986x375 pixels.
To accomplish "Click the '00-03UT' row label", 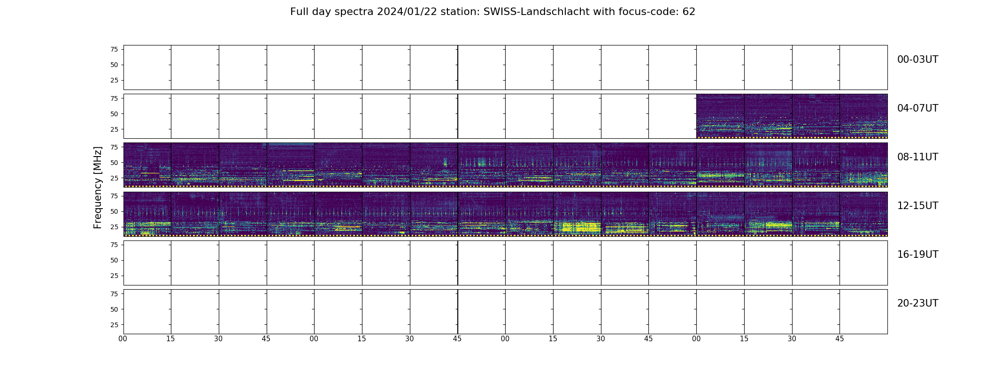I will [x=917, y=60].
